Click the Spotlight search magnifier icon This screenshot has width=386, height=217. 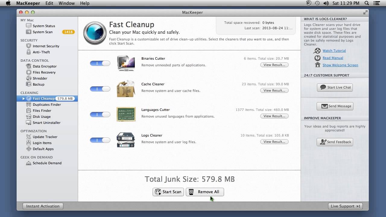point(367,3)
